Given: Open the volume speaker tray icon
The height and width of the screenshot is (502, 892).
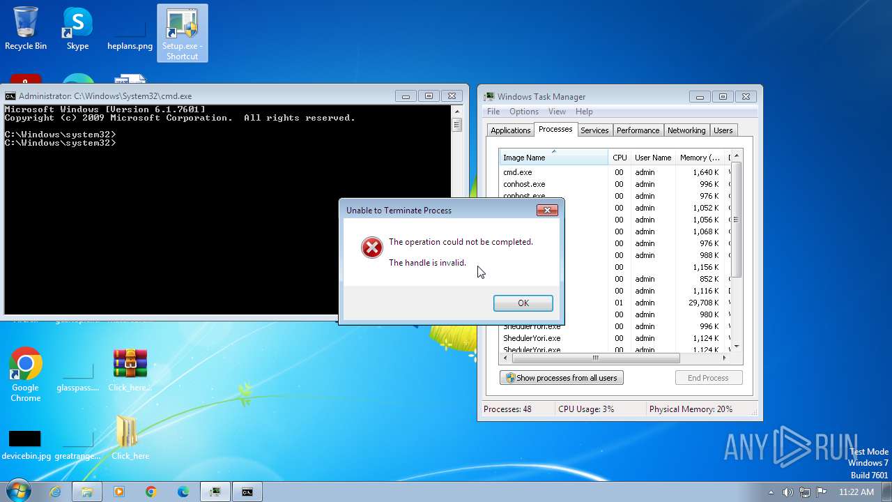Looking at the screenshot, I should [x=787, y=492].
